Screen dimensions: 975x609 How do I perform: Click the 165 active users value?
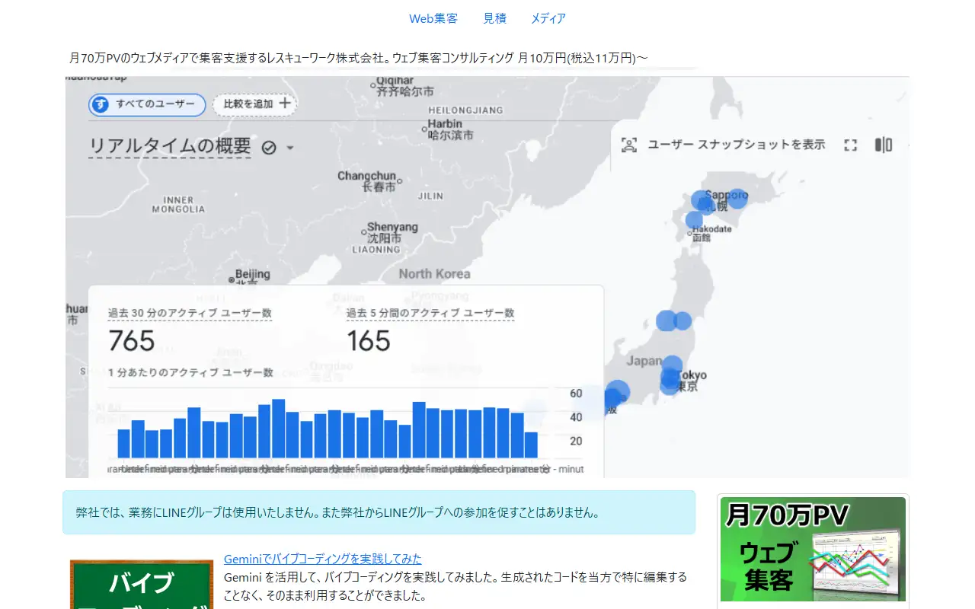[x=369, y=341]
